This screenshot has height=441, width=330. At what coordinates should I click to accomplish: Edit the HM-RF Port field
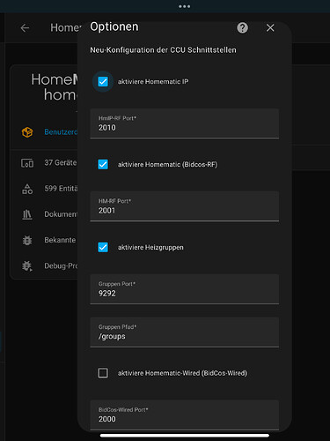point(185,206)
